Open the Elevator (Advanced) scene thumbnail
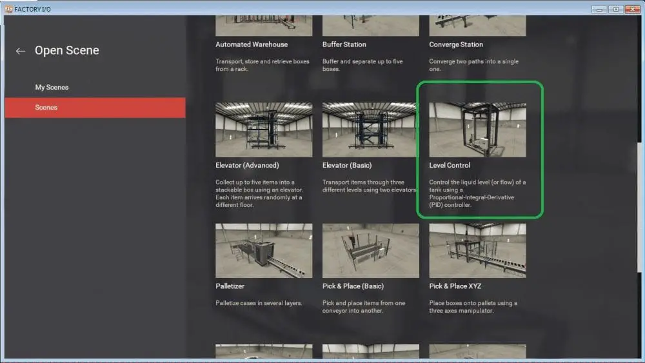 [264, 130]
